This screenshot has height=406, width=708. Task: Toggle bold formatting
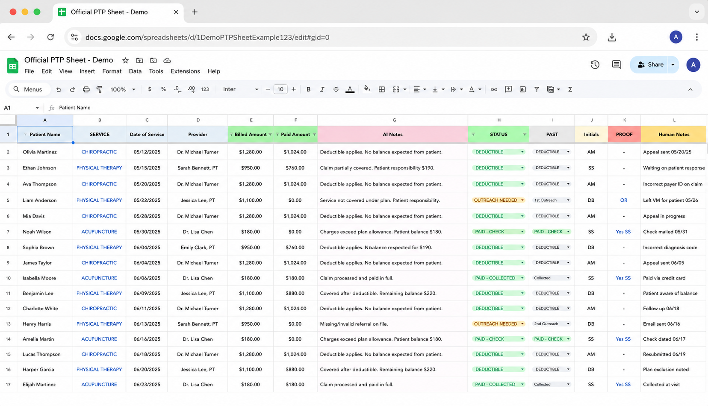[x=308, y=89]
